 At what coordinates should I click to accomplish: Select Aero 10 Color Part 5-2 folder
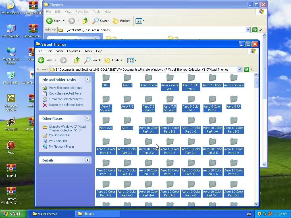(x=234, y=189)
